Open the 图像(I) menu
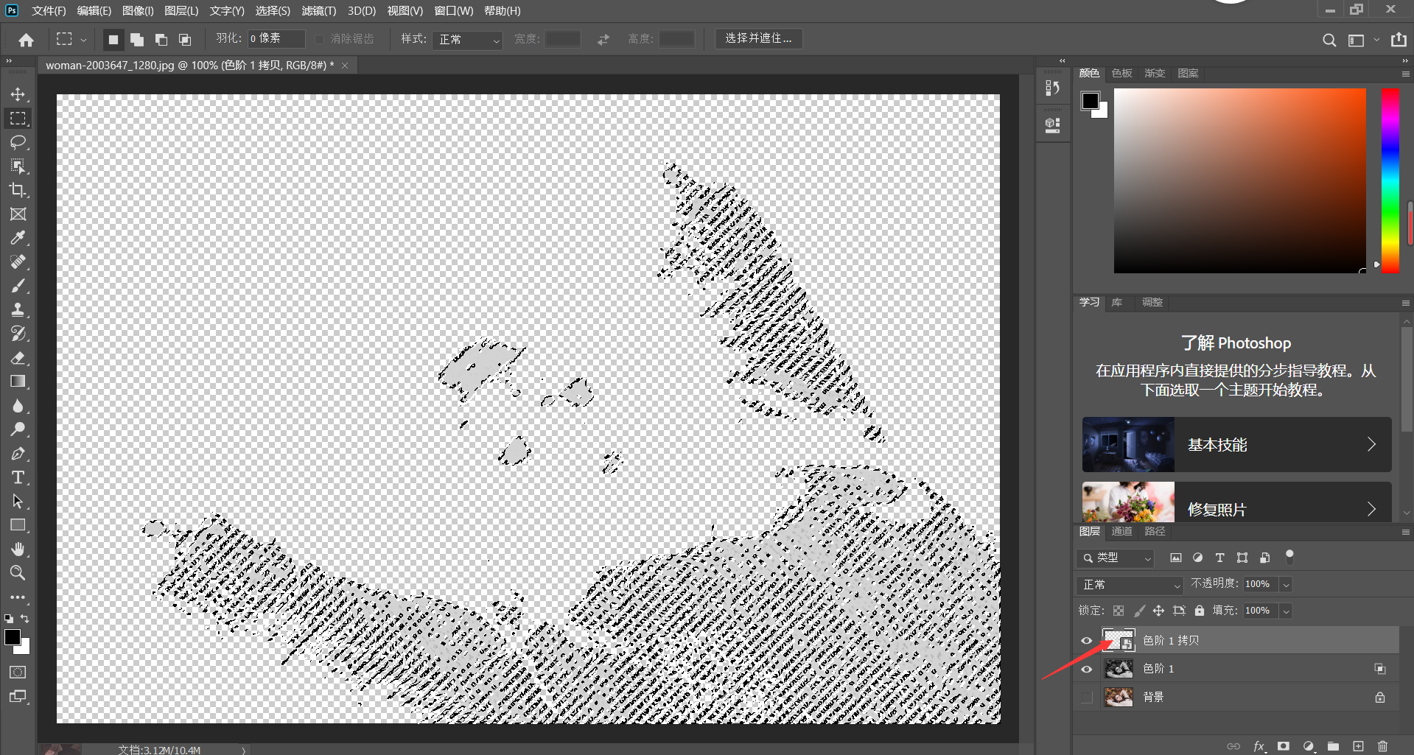 coord(138,11)
